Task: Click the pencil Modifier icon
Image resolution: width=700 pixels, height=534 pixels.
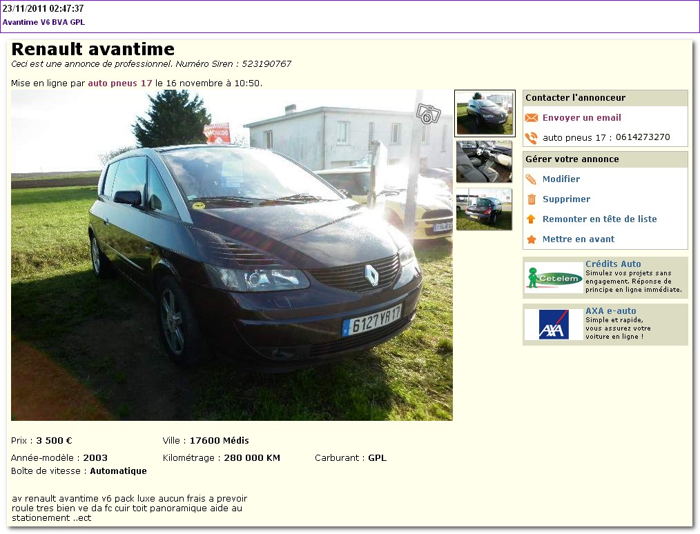Action: point(531,179)
